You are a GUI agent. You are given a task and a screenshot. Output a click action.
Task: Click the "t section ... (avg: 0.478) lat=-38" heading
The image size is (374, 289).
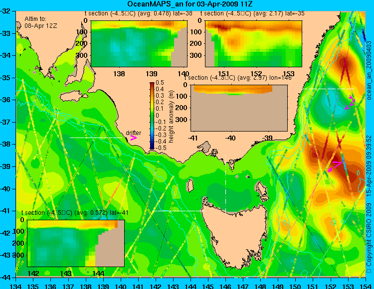(138, 13)
